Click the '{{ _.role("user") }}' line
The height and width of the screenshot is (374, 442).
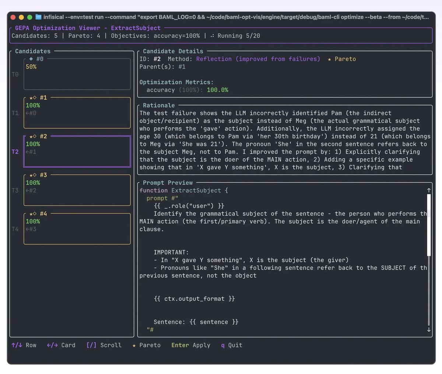pyautogui.click(x=189, y=206)
